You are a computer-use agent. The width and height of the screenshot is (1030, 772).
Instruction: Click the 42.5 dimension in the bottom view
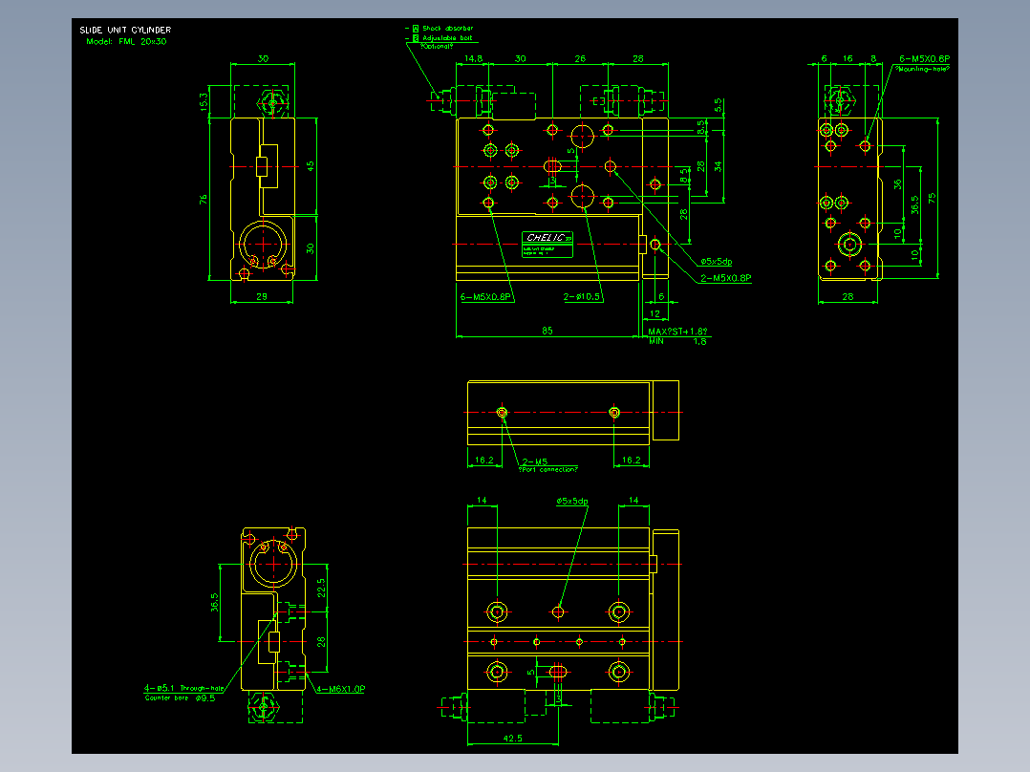tap(512, 739)
